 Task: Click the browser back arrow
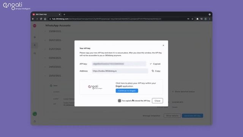pyautogui.click(x=33, y=19)
